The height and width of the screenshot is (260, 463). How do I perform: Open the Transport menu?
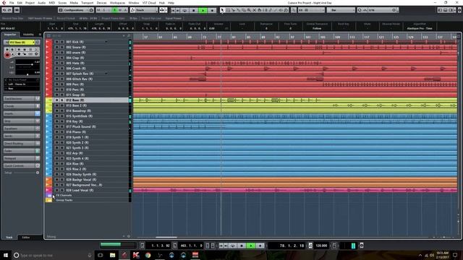[x=87, y=3]
